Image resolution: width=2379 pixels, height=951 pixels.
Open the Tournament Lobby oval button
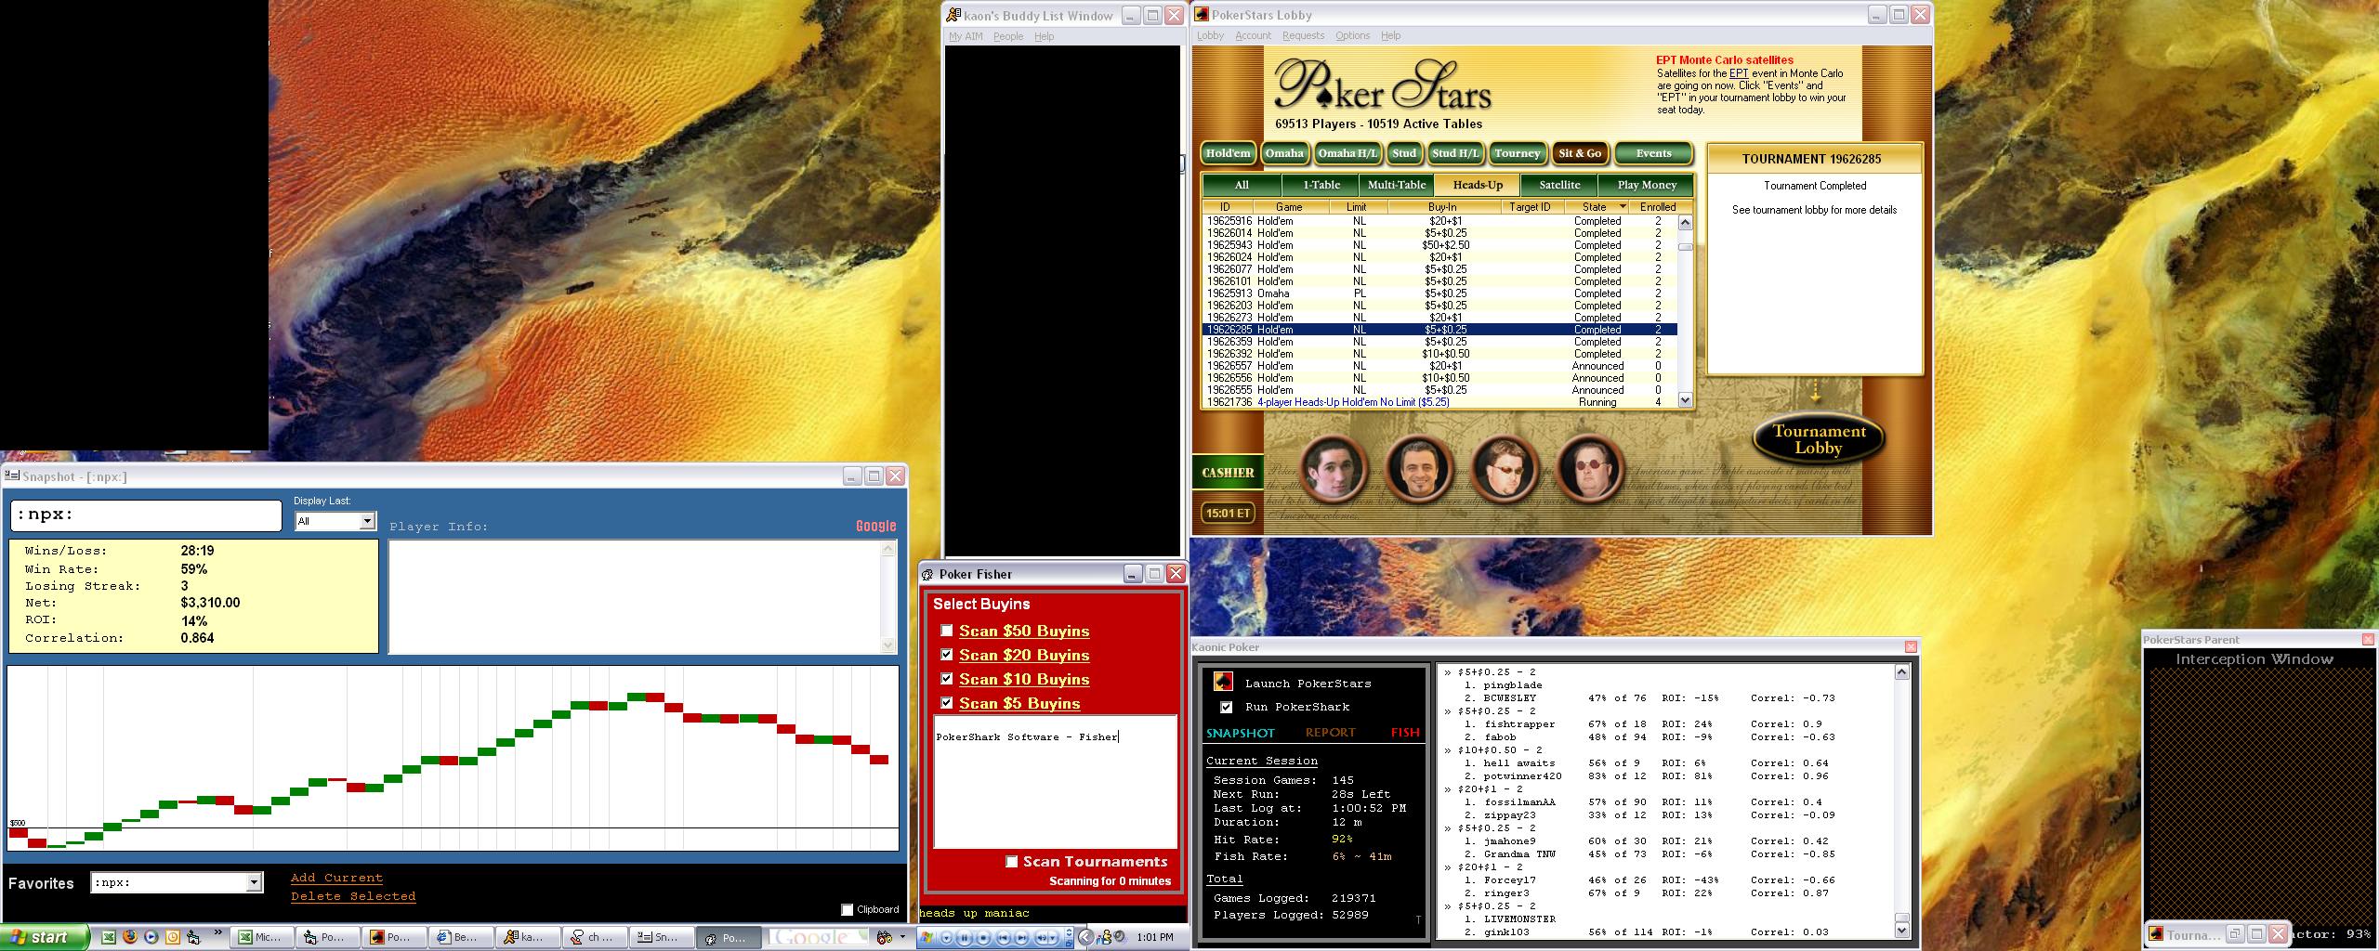coord(1818,439)
